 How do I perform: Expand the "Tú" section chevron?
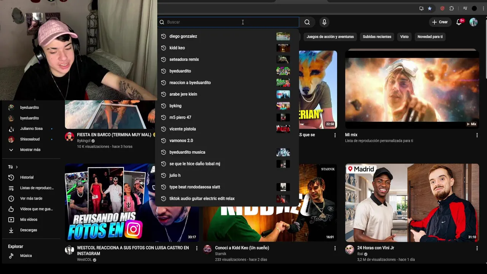[17, 167]
